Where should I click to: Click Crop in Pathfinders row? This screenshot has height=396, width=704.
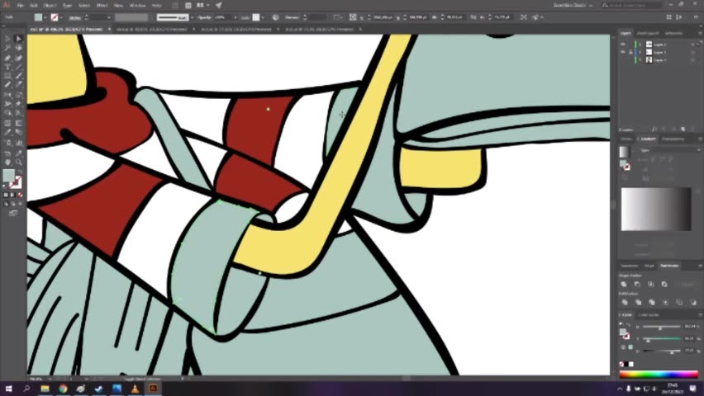tap(666, 302)
